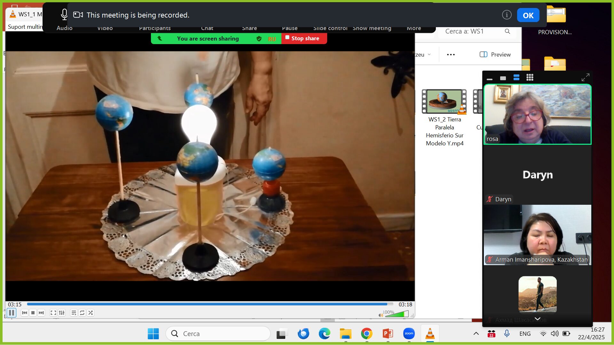
Task: Toggle the VLC playlist view
Action: [x=74, y=313]
